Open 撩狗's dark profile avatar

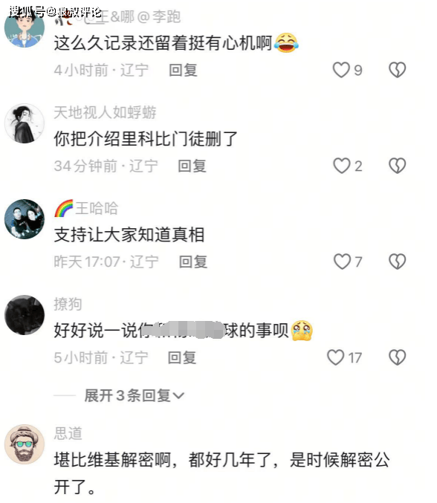[x=25, y=315]
